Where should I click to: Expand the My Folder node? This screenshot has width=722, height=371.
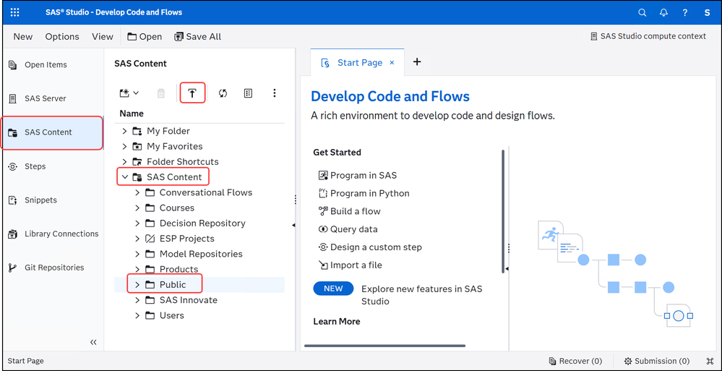click(x=124, y=132)
